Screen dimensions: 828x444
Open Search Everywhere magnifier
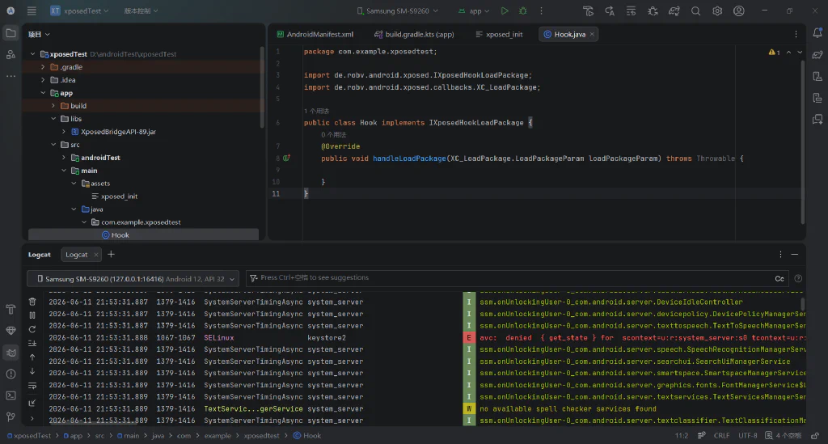696,11
